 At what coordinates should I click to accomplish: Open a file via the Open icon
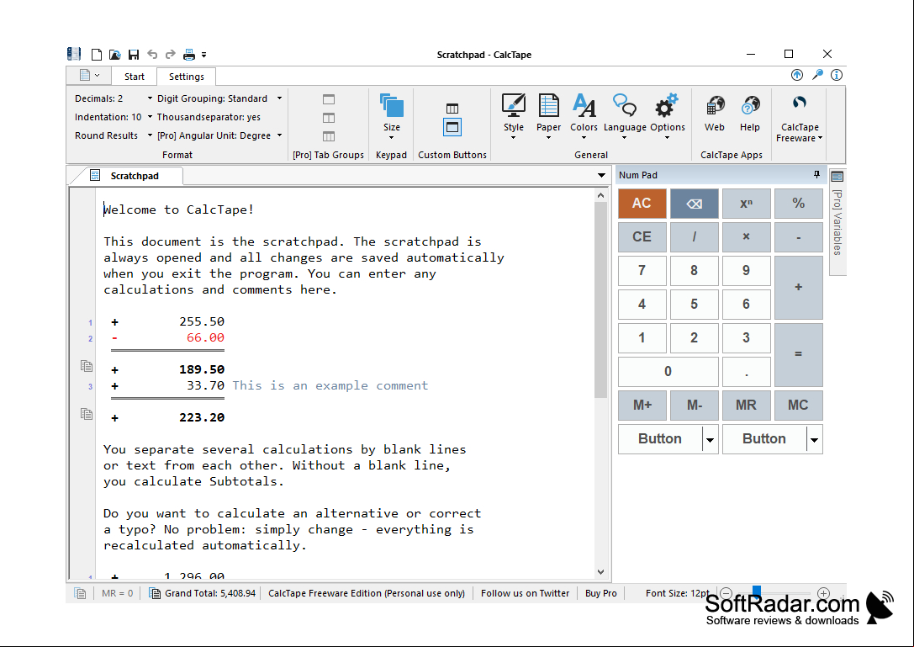point(115,55)
